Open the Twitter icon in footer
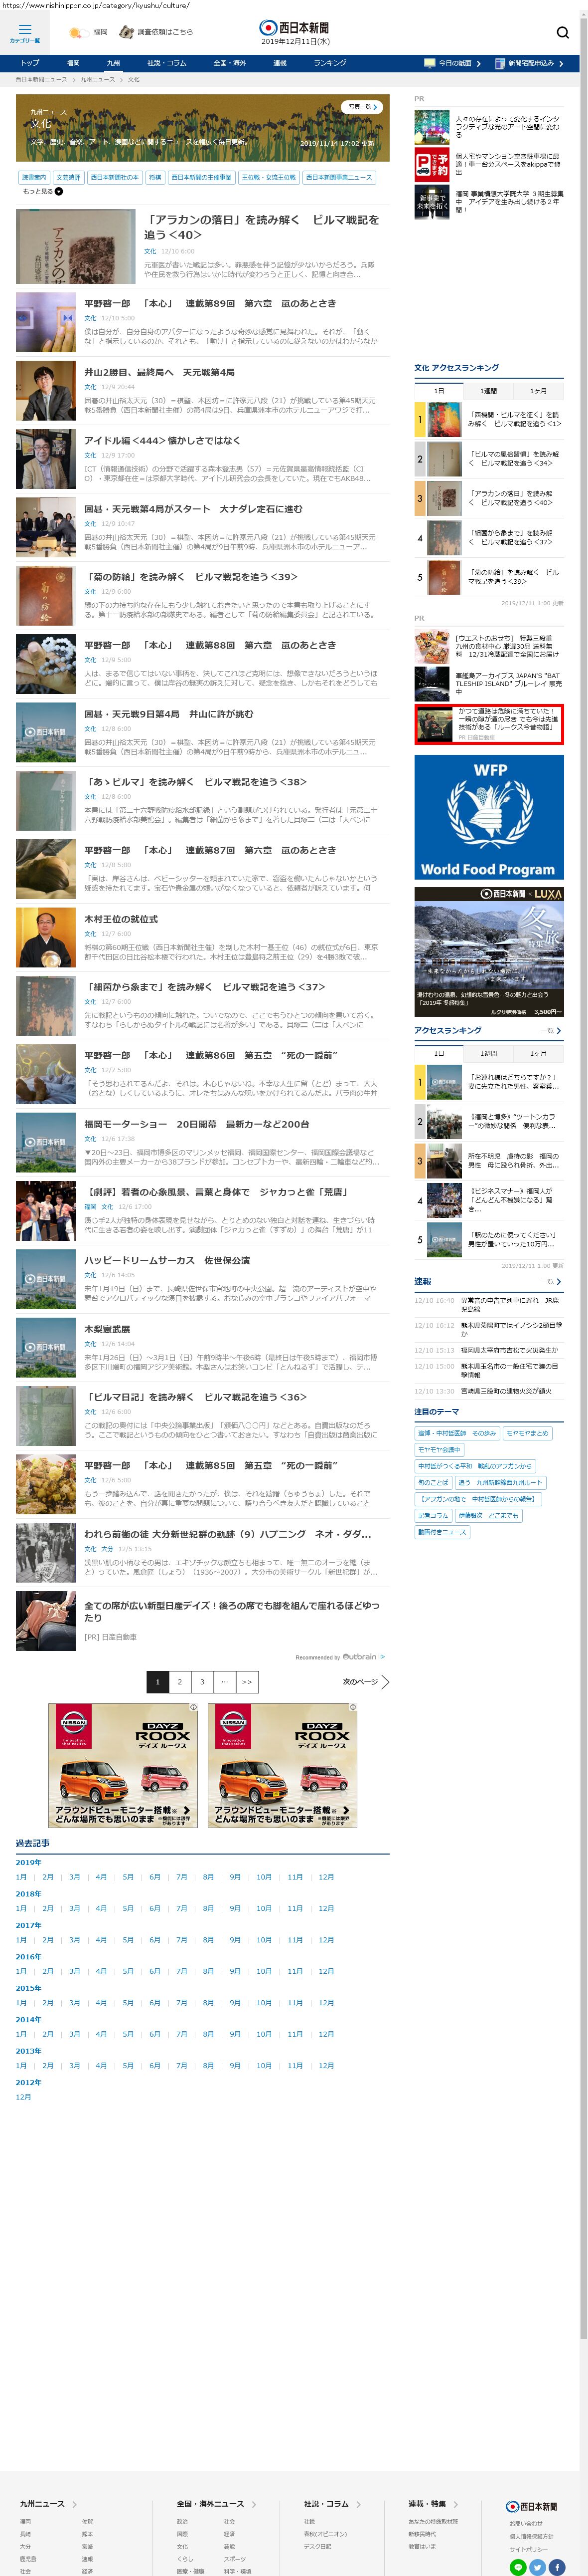Viewport: 588px width, 2576px height. click(x=538, y=2566)
